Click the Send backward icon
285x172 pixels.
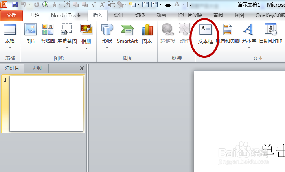(x=85, y=4)
